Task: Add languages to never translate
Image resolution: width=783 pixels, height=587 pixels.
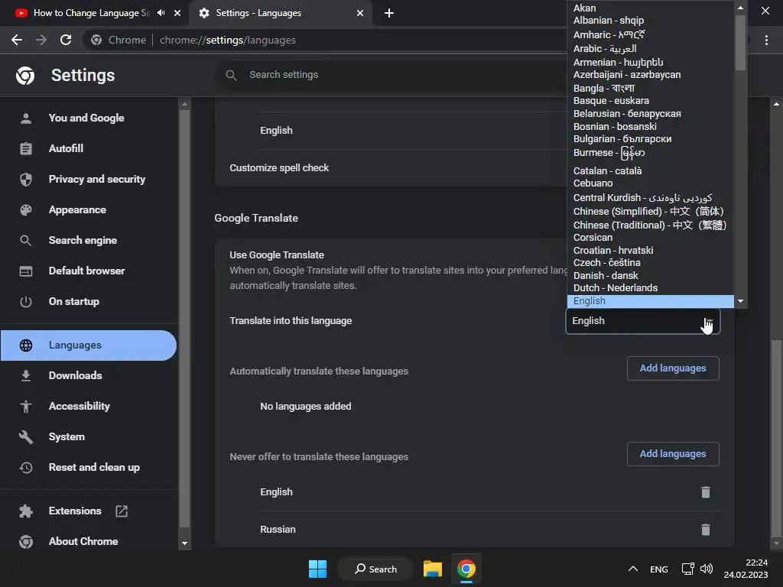Action: (x=673, y=454)
